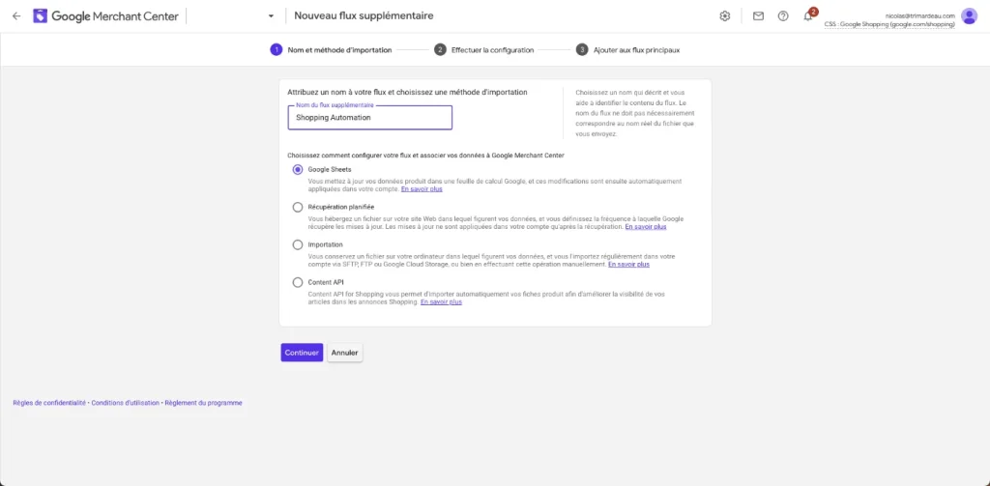Open the Google Merchant Center logo
Viewport: 990px width, 486px height.
(x=106, y=16)
